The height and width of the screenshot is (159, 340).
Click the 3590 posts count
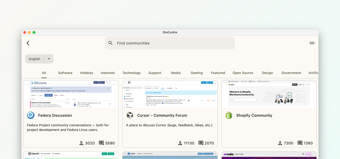[x=110, y=143]
